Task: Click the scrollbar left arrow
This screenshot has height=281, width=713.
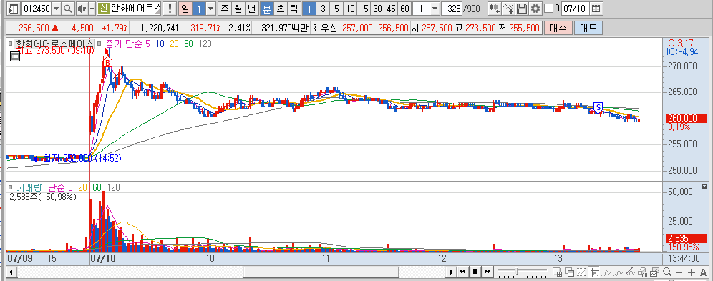Action: tap(11, 272)
